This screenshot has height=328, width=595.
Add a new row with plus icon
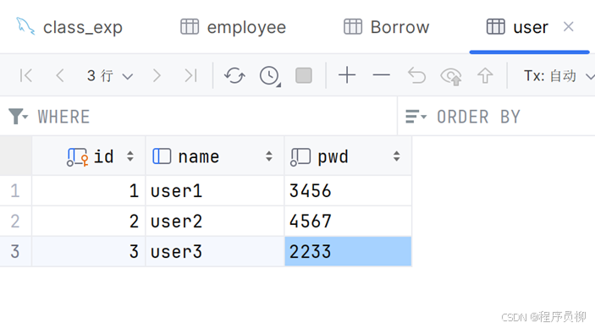pyautogui.click(x=347, y=75)
